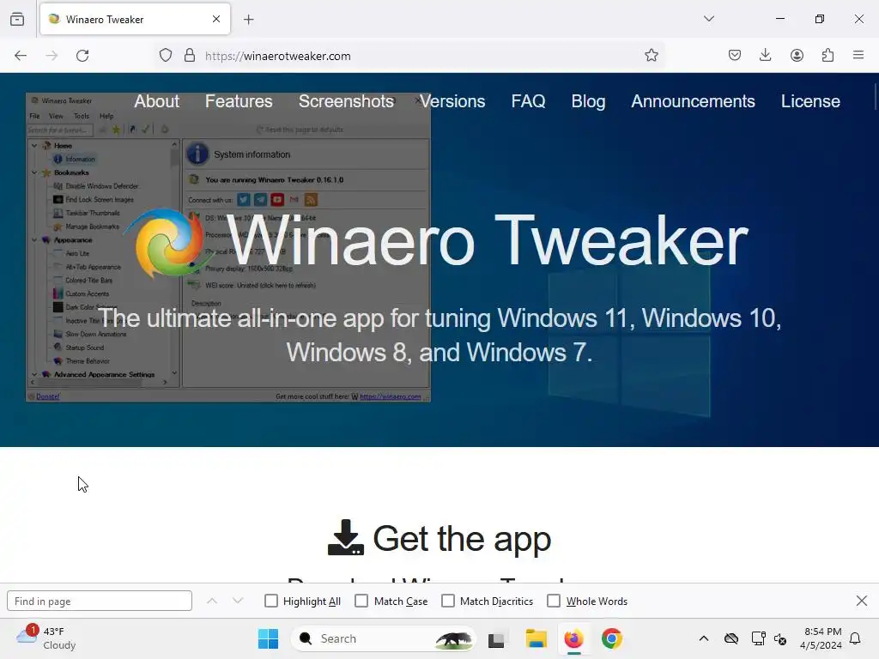The image size is (879, 659).
Task: Open network status tray icon
Action: pyautogui.click(x=758, y=638)
